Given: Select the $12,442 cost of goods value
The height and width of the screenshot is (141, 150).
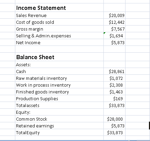Looking at the screenshot, I should tap(114, 22).
